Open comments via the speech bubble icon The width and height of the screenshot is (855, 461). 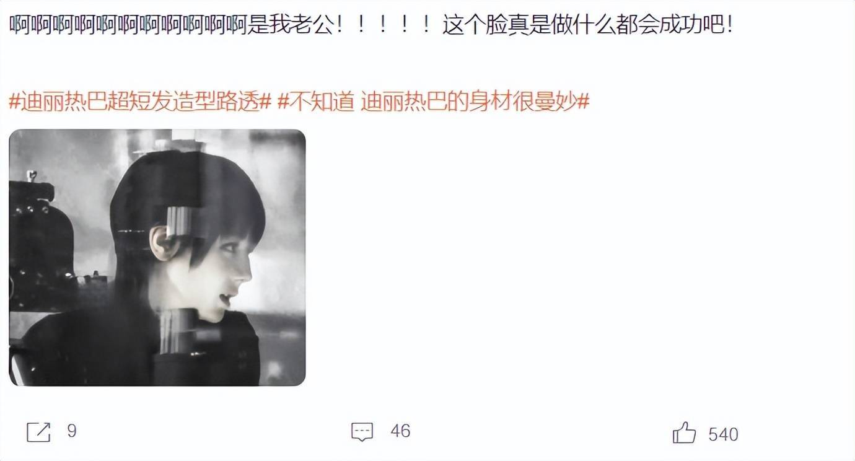pyautogui.click(x=362, y=432)
